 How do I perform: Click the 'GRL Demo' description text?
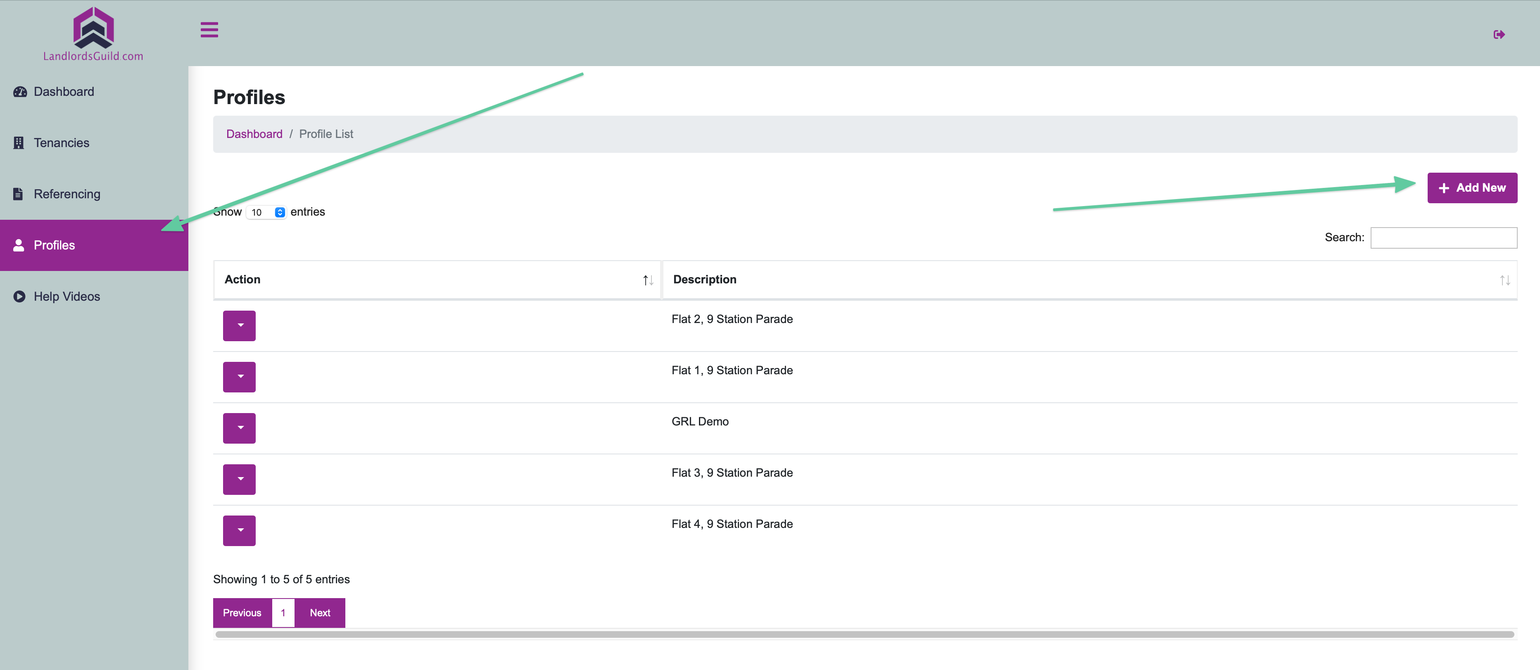click(699, 422)
